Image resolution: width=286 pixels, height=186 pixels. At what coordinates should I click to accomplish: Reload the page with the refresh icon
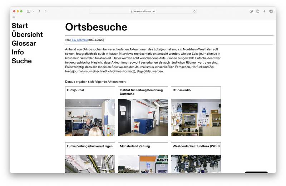point(194,11)
